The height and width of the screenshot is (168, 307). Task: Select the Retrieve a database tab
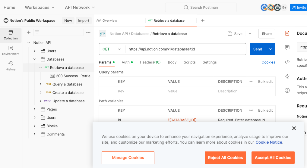pos(171,20)
